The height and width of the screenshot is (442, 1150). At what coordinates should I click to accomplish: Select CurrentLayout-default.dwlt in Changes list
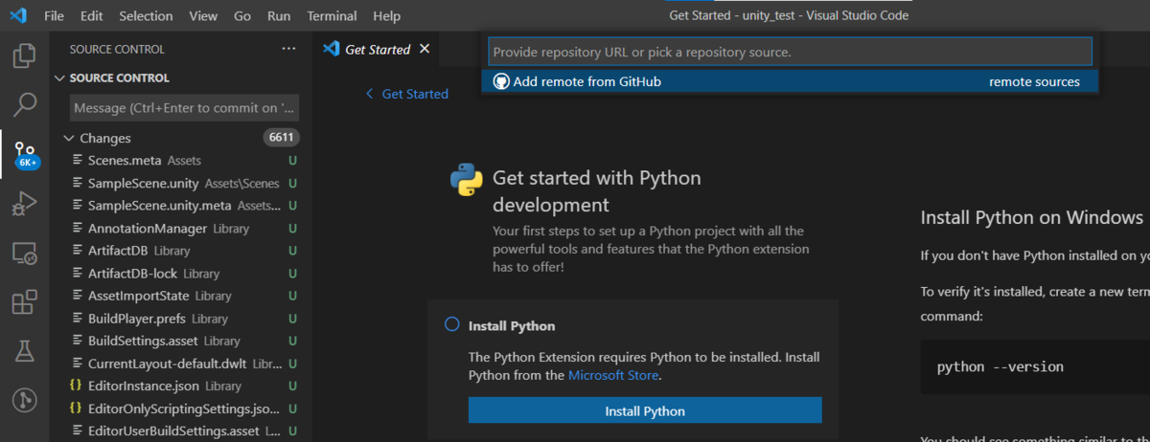(x=182, y=364)
